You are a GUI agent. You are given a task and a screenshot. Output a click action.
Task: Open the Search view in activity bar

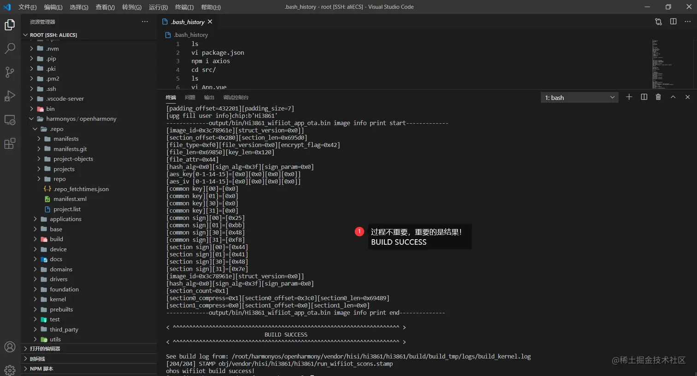pos(10,48)
